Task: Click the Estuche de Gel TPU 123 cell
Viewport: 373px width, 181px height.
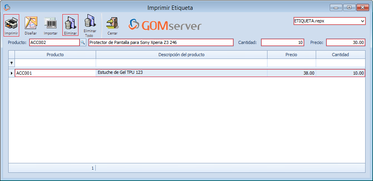Action: pos(182,73)
